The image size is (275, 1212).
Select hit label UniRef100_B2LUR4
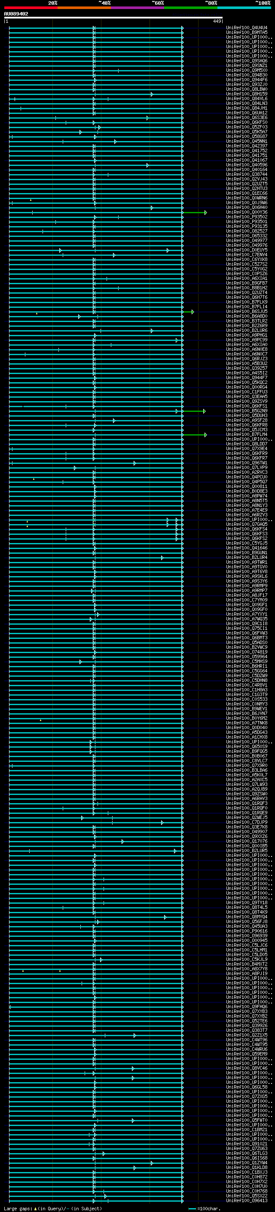click(x=247, y=558)
